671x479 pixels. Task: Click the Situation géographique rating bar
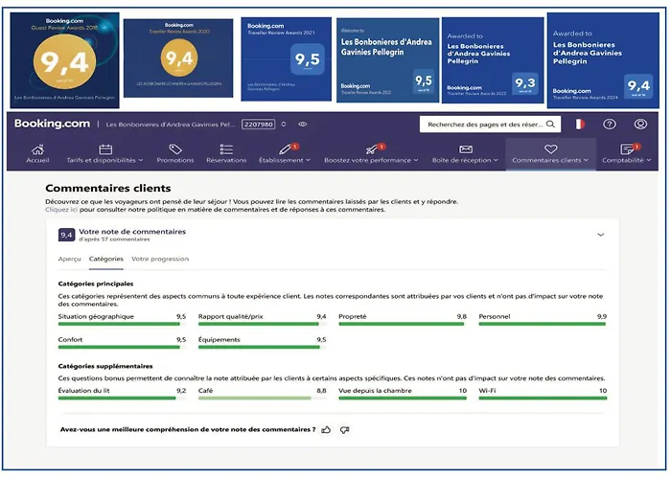(x=122, y=324)
